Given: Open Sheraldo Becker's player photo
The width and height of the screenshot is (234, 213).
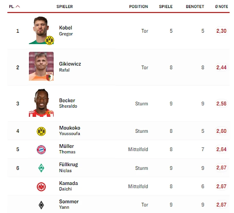Looking at the screenshot, I should (x=41, y=103).
